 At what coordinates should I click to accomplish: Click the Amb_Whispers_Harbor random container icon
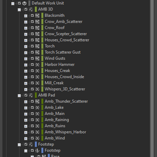pos(37,132)
